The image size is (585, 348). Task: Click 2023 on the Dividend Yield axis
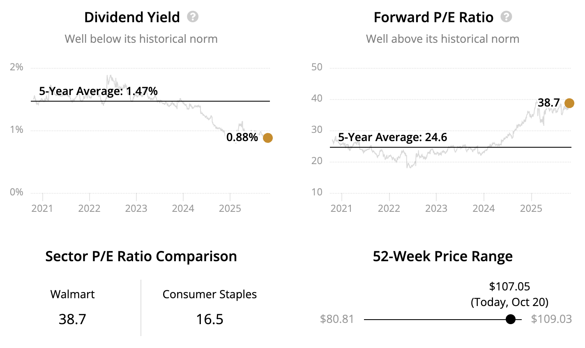pyautogui.click(x=136, y=209)
